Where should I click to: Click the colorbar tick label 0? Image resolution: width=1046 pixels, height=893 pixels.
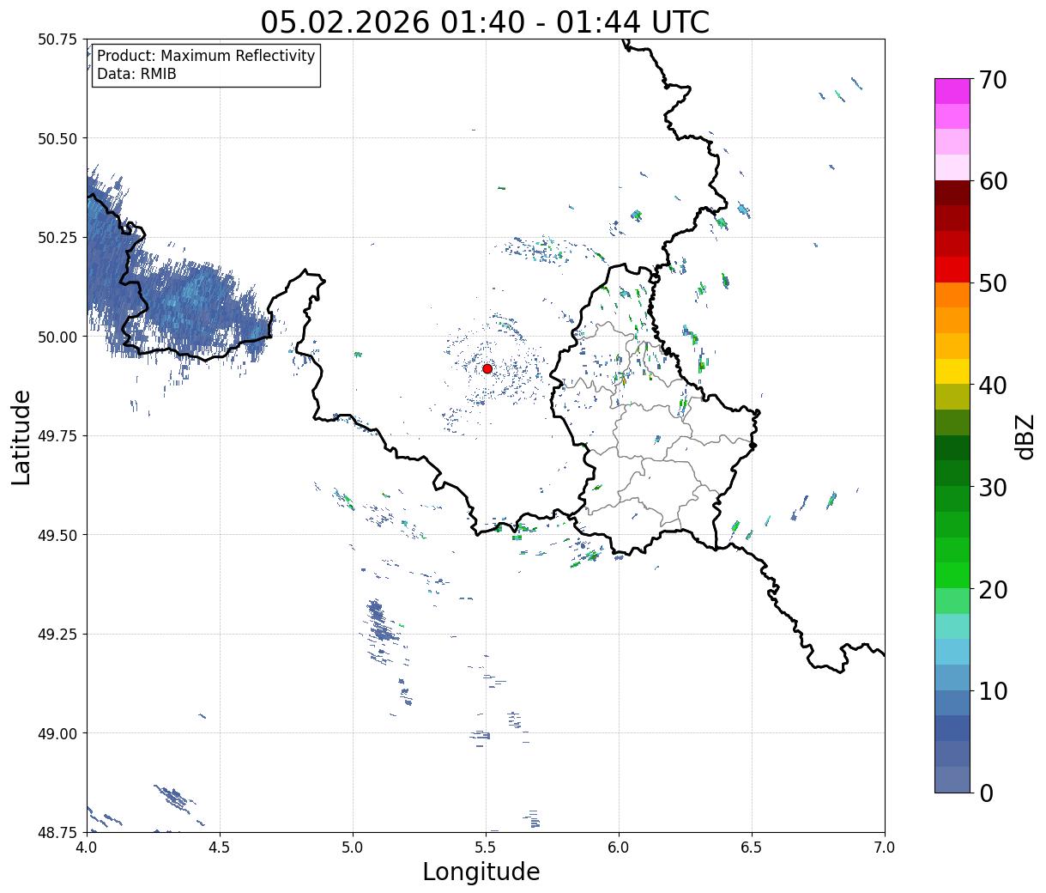click(986, 793)
